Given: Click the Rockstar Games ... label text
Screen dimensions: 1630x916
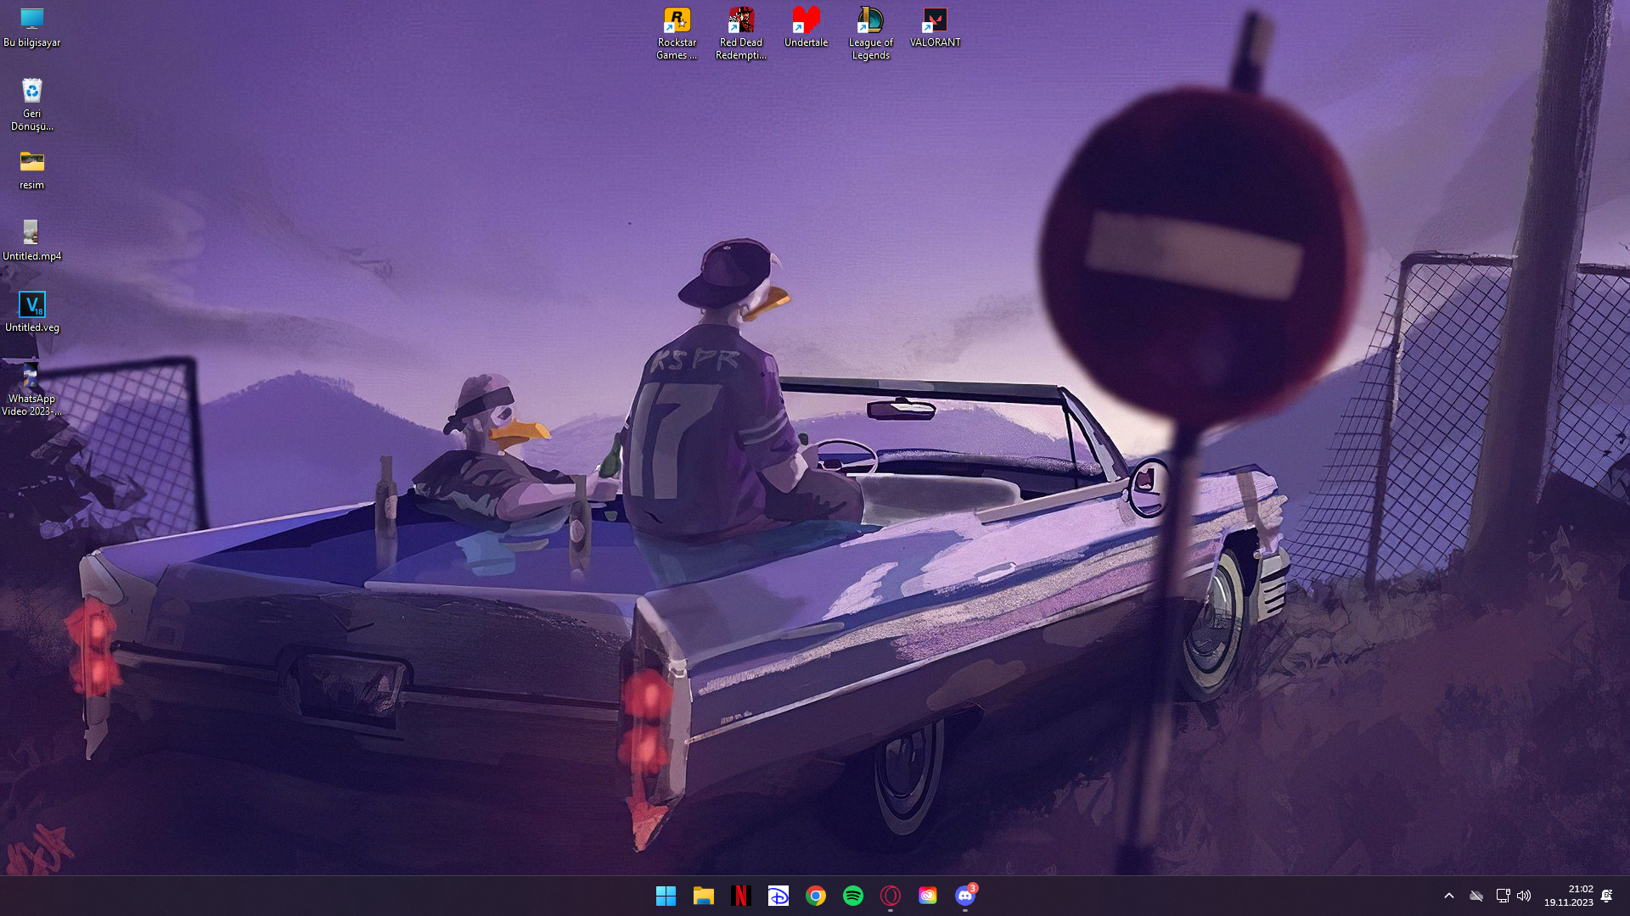Looking at the screenshot, I should [x=677, y=48].
